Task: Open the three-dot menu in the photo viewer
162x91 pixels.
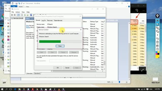Action: point(144,10)
